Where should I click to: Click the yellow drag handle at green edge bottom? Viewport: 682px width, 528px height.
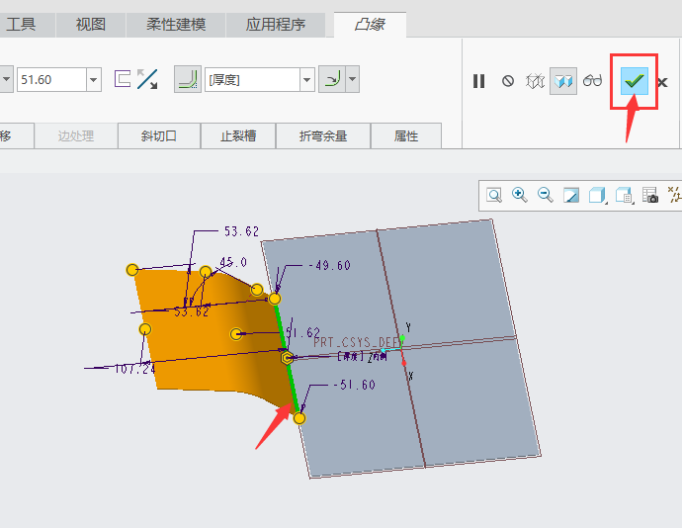[x=299, y=418]
